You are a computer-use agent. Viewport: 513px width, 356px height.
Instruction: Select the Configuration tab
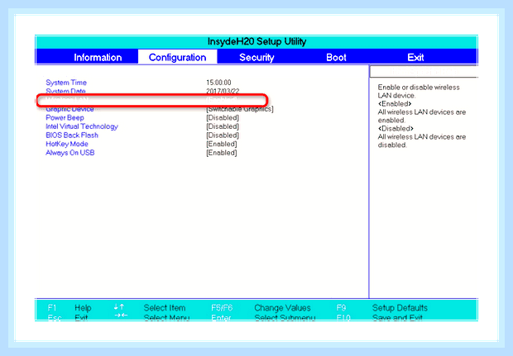[177, 57]
